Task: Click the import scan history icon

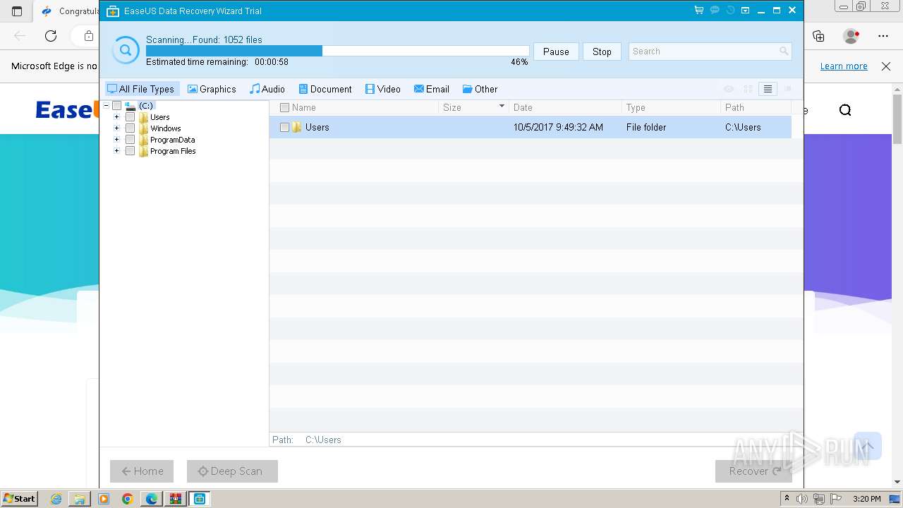Action: pos(730,11)
